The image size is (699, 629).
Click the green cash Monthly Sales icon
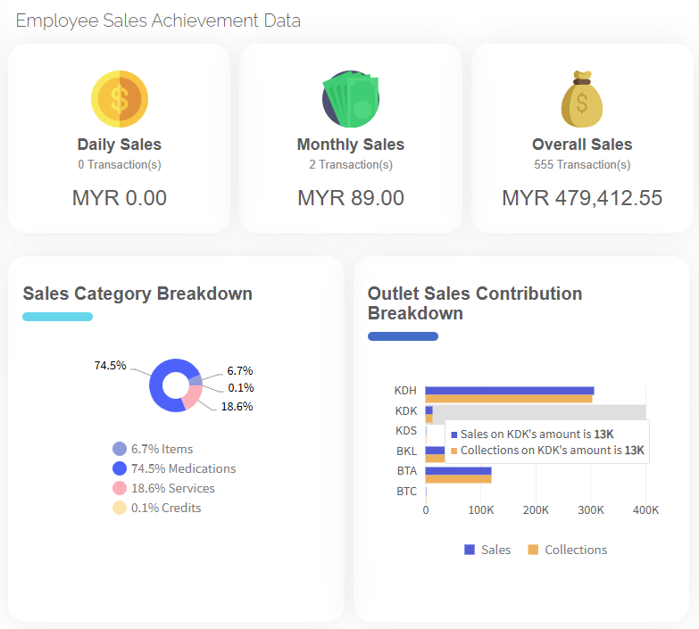click(350, 98)
